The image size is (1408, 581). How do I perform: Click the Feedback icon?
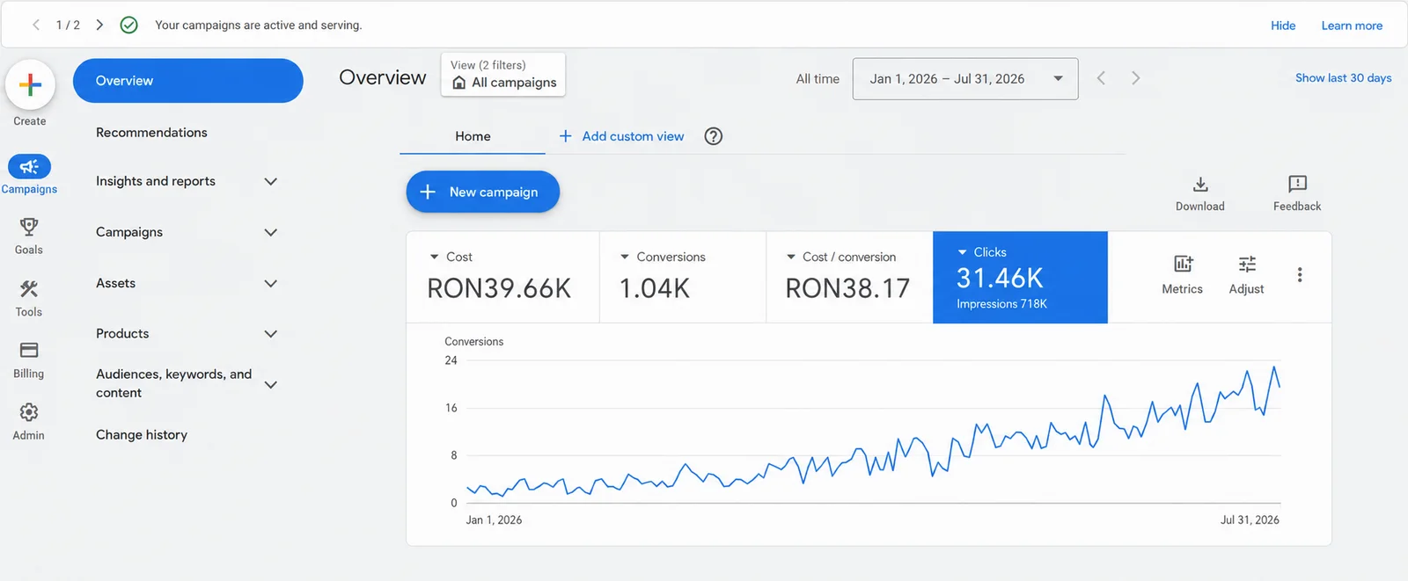tap(1297, 184)
